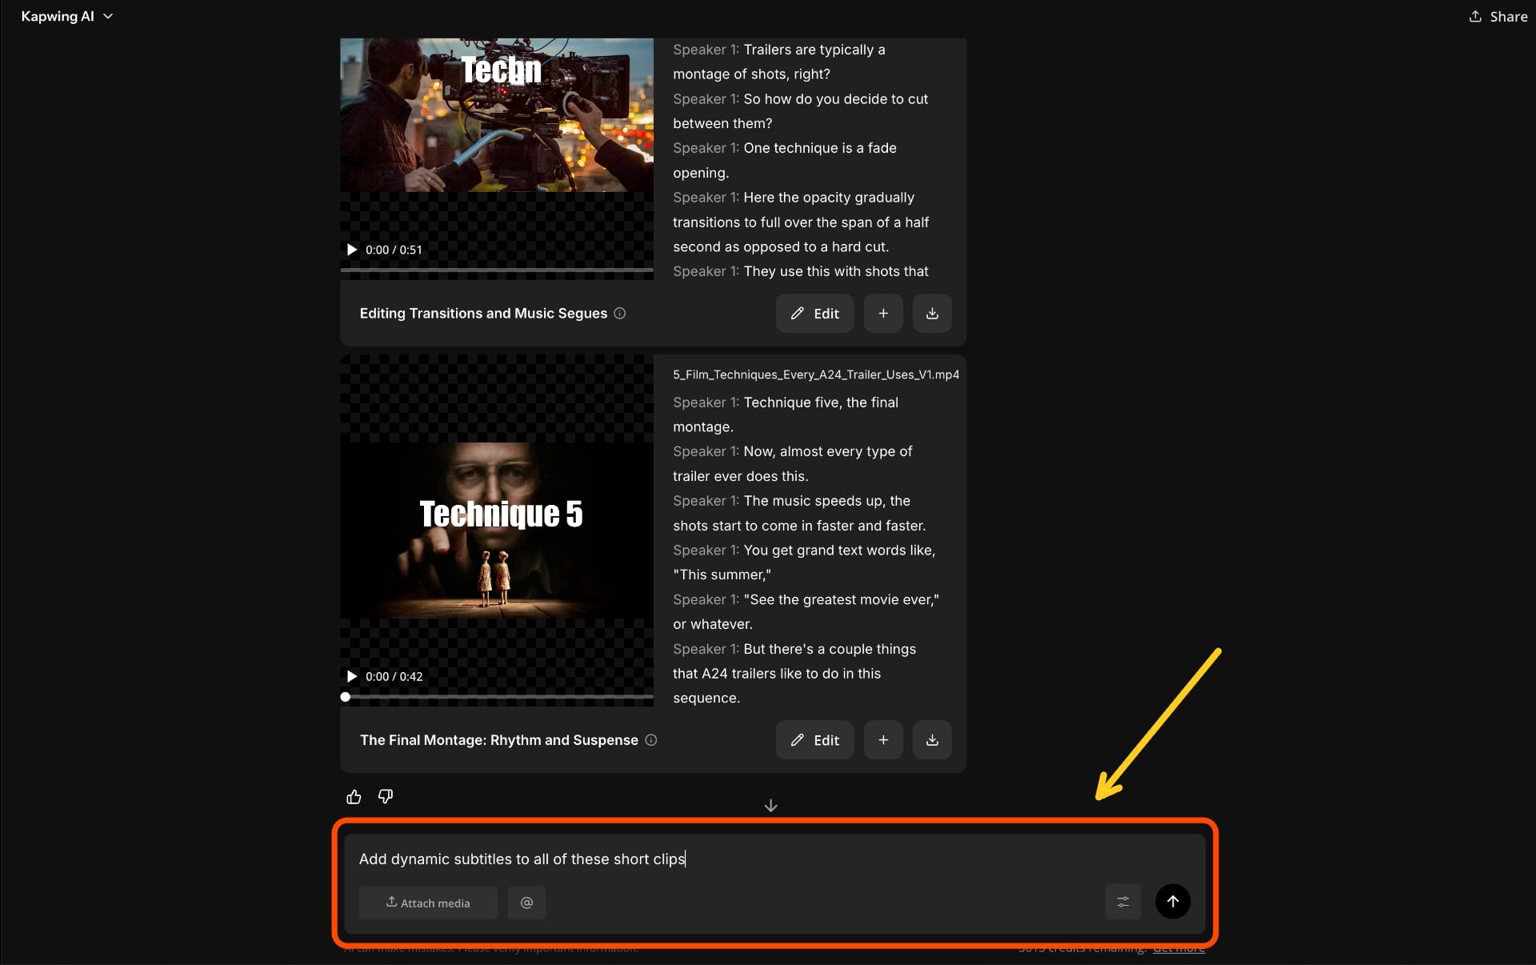Click the 0:00 / 0:42 time display

(x=394, y=676)
